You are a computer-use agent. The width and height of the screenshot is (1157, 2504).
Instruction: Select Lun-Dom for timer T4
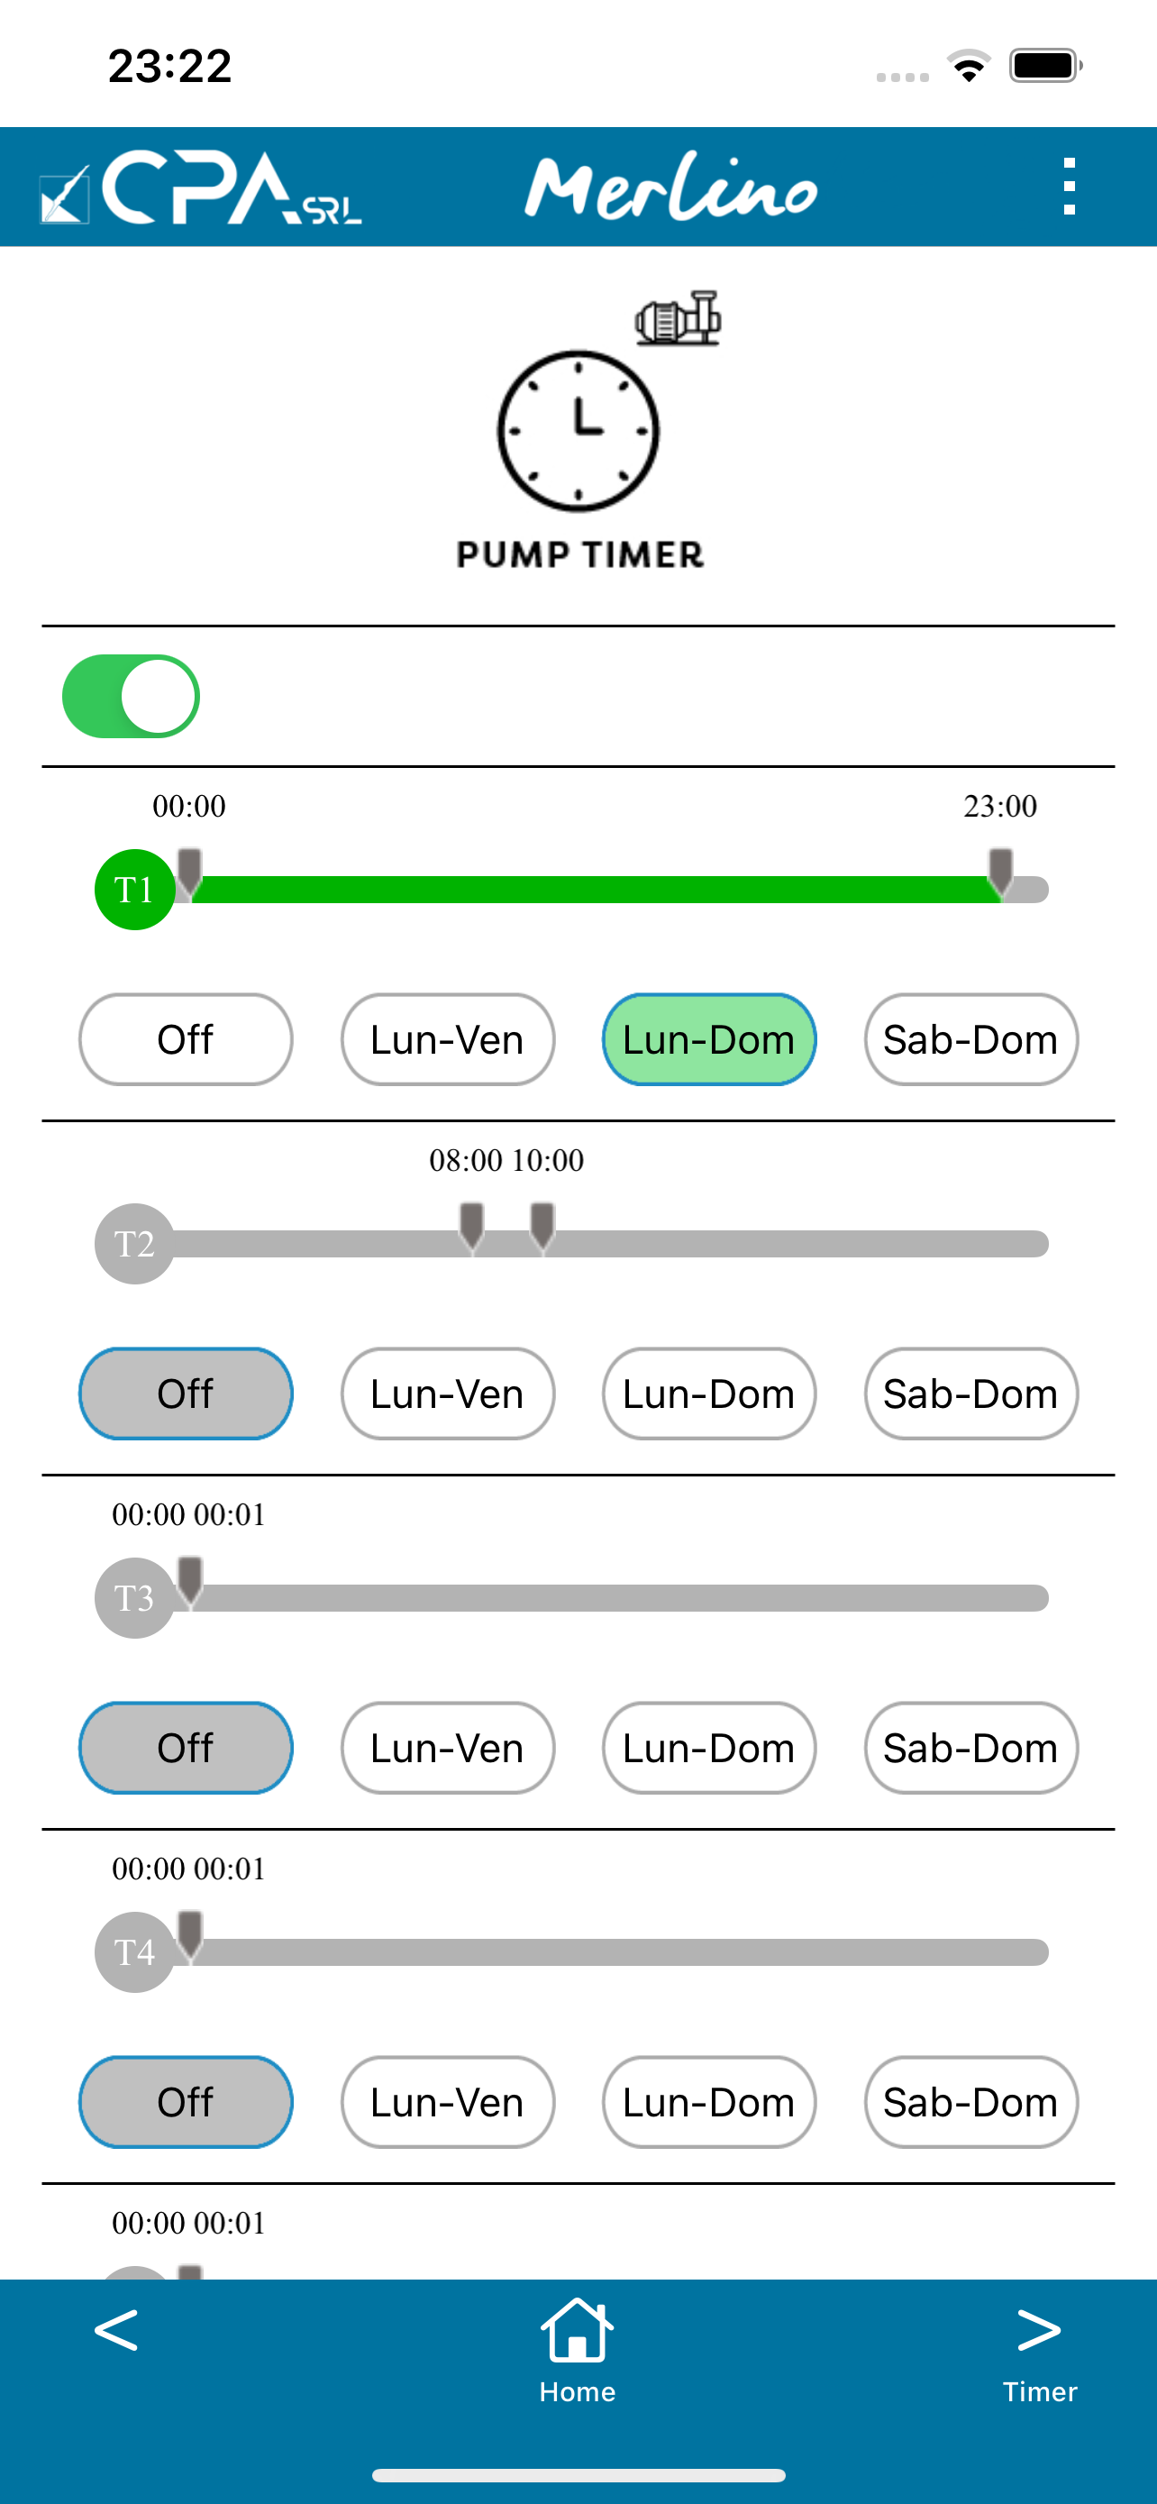(x=709, y=2102)
